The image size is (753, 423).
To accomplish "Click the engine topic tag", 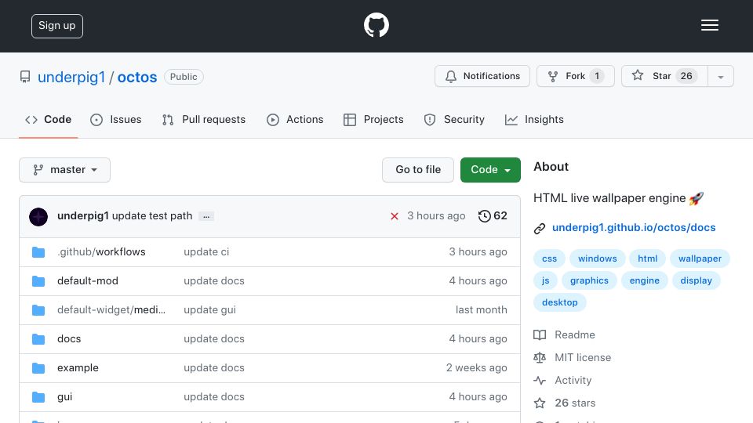I will [x=645, y=280].
